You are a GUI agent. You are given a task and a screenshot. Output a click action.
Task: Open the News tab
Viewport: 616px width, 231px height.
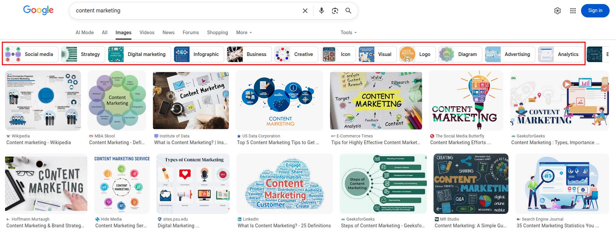168,33
